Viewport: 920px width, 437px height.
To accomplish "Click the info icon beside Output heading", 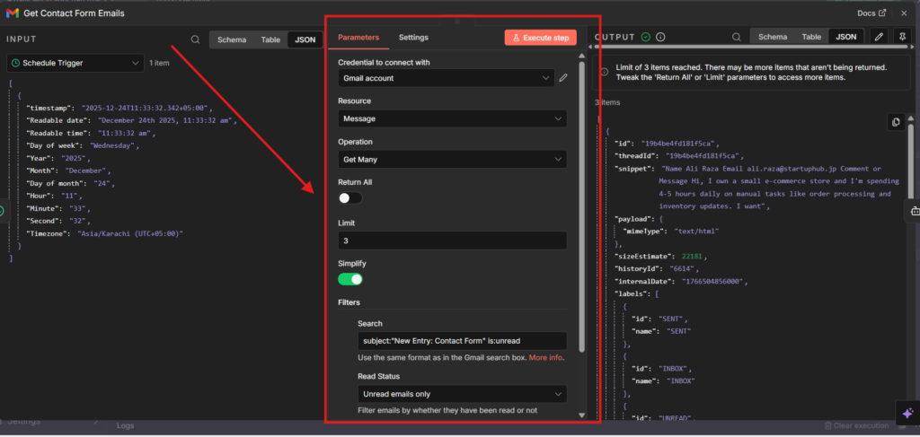I will click(660, 37).
